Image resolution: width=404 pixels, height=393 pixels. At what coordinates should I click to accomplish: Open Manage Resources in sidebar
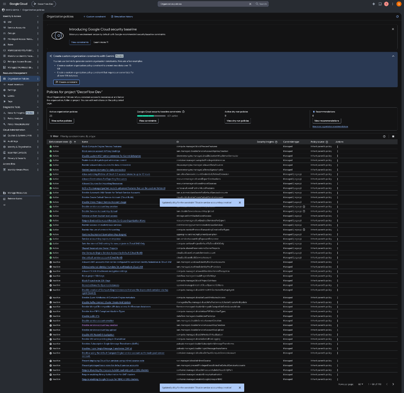tap(17, 193)
